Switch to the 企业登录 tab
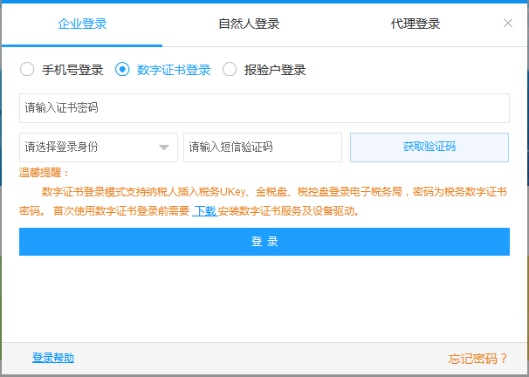The height and width of the screenshot is (377, 529). pyautogui.click(x=82, y=24)
